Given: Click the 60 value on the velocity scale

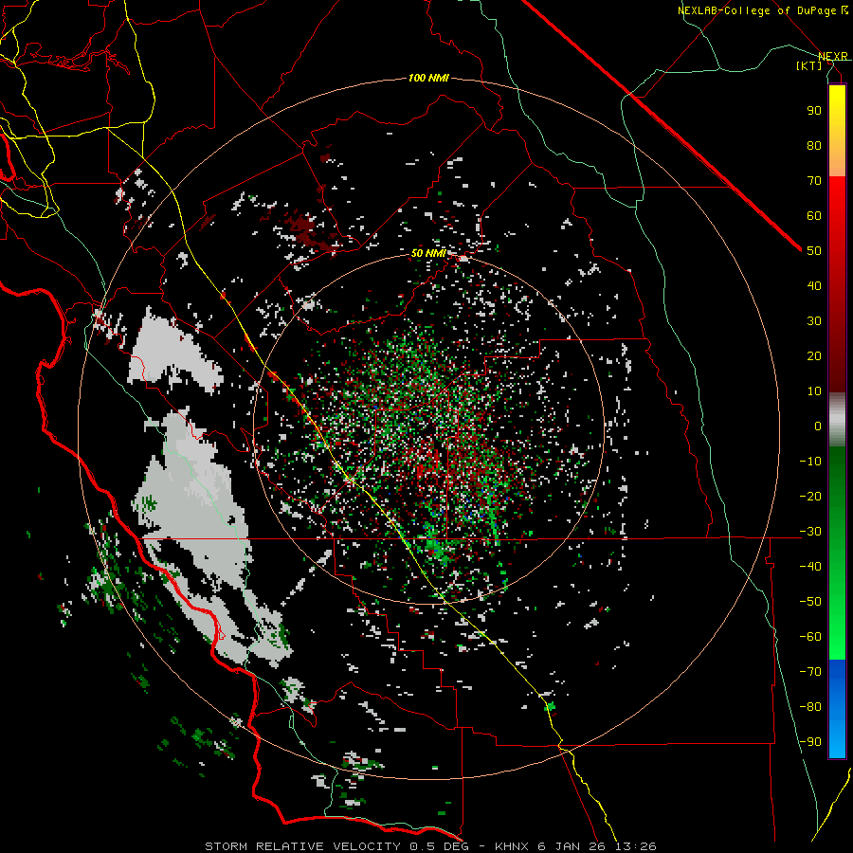Looking at the screenshot, I should pos(814,215).
